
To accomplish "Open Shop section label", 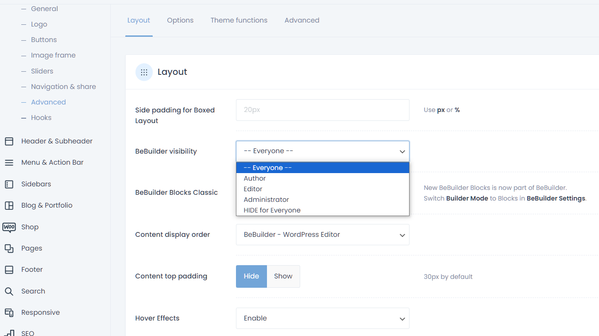I will pyautogui.click(x=30, y=227).
